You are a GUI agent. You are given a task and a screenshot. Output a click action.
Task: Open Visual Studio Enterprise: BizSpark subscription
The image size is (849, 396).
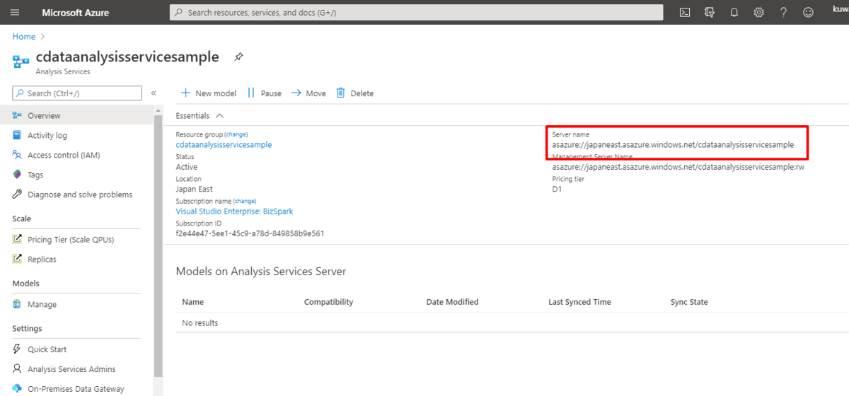[234, 211]
